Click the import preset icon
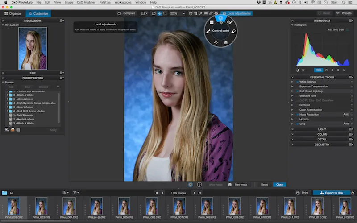 pos(18,129)
